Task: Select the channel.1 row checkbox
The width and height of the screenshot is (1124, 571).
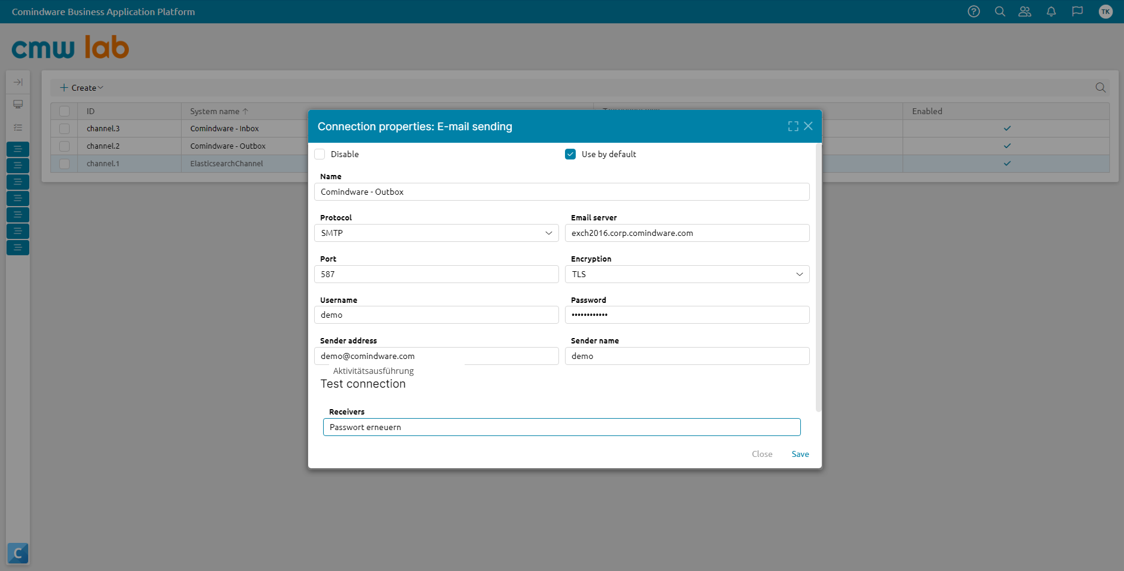Action: [65, 164]
